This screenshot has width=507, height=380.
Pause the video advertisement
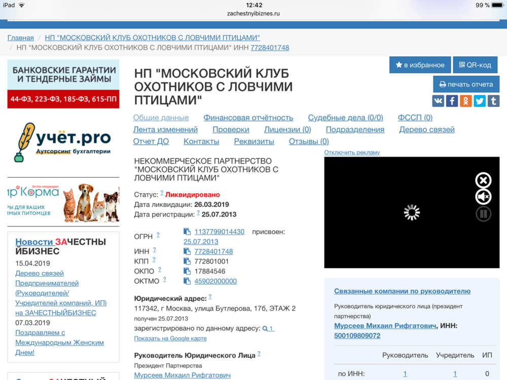click(483, 214)
